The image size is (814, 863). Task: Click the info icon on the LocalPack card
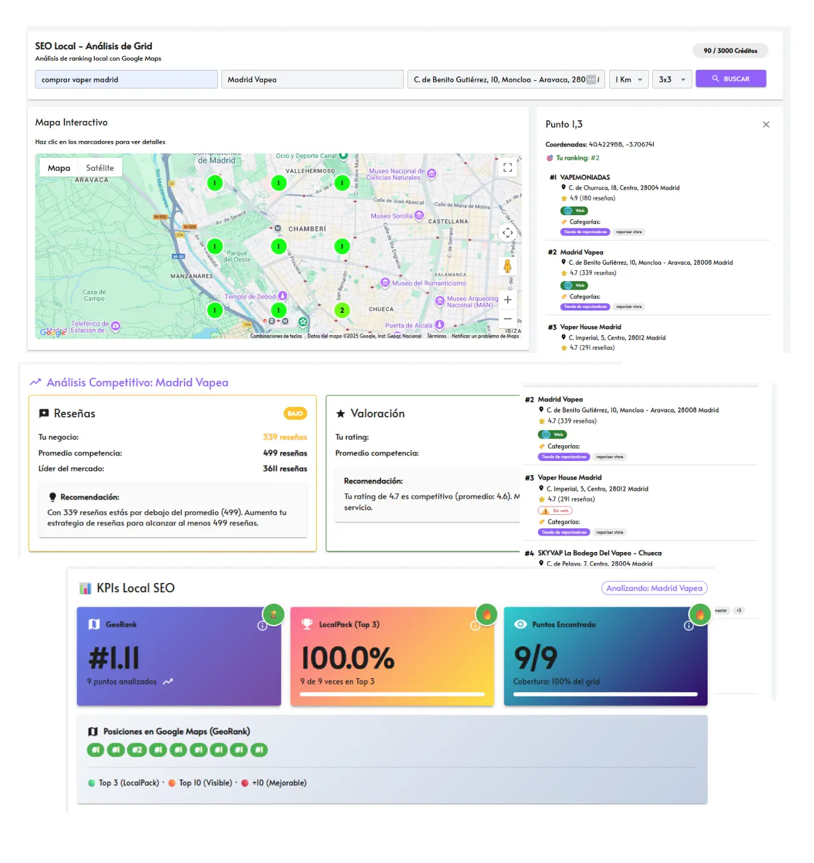point(476,626)
